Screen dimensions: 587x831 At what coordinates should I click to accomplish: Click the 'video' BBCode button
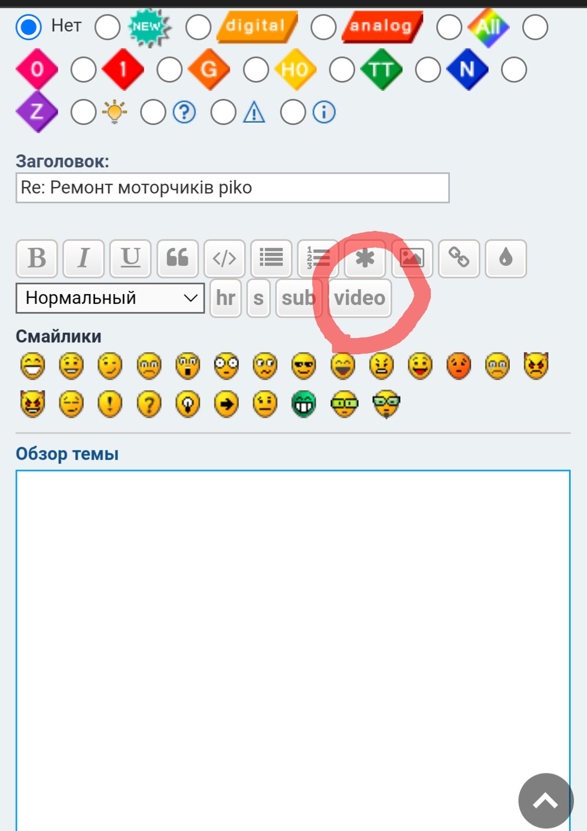pos(360,298)
